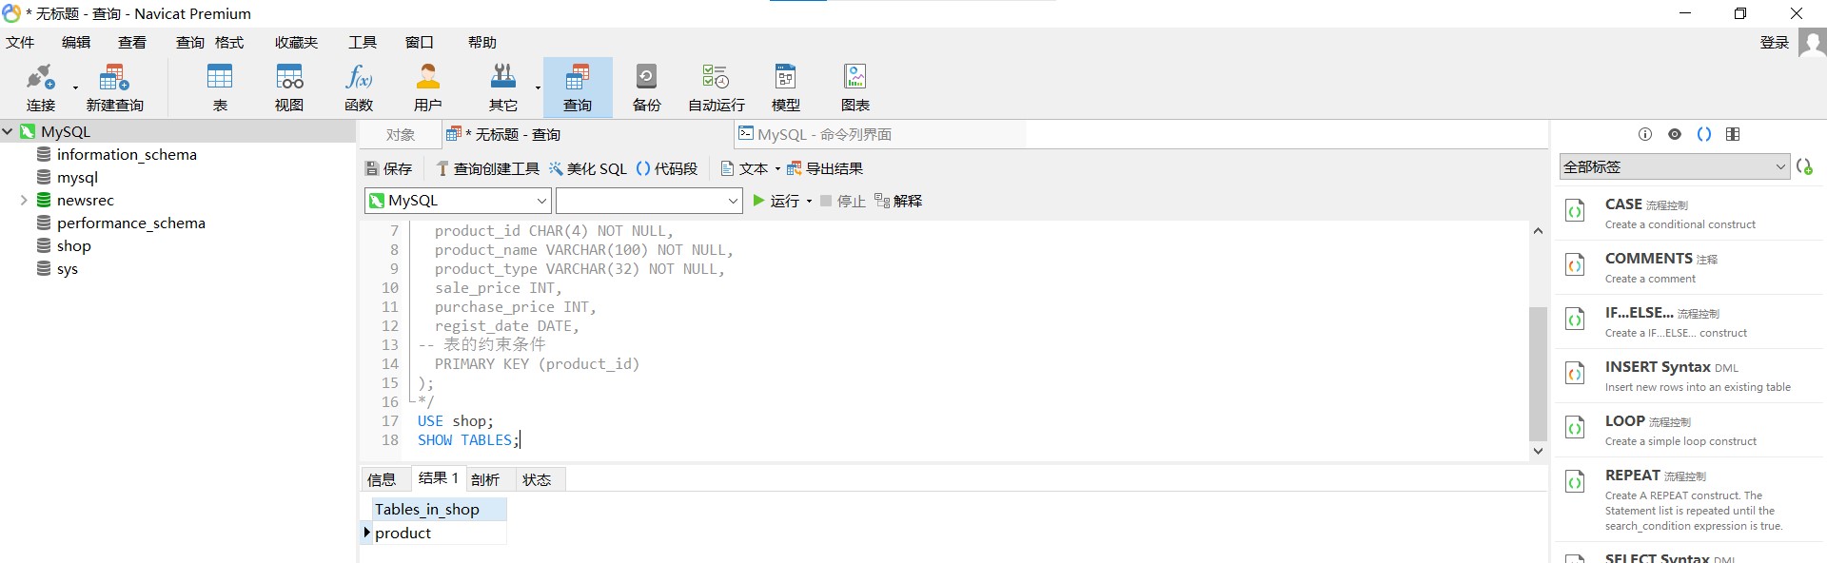This screenshot has height=563, width=1827.
Task: Collapse the MySQL connection tree node
Action: pyautogui.click(x=8, y=131)
